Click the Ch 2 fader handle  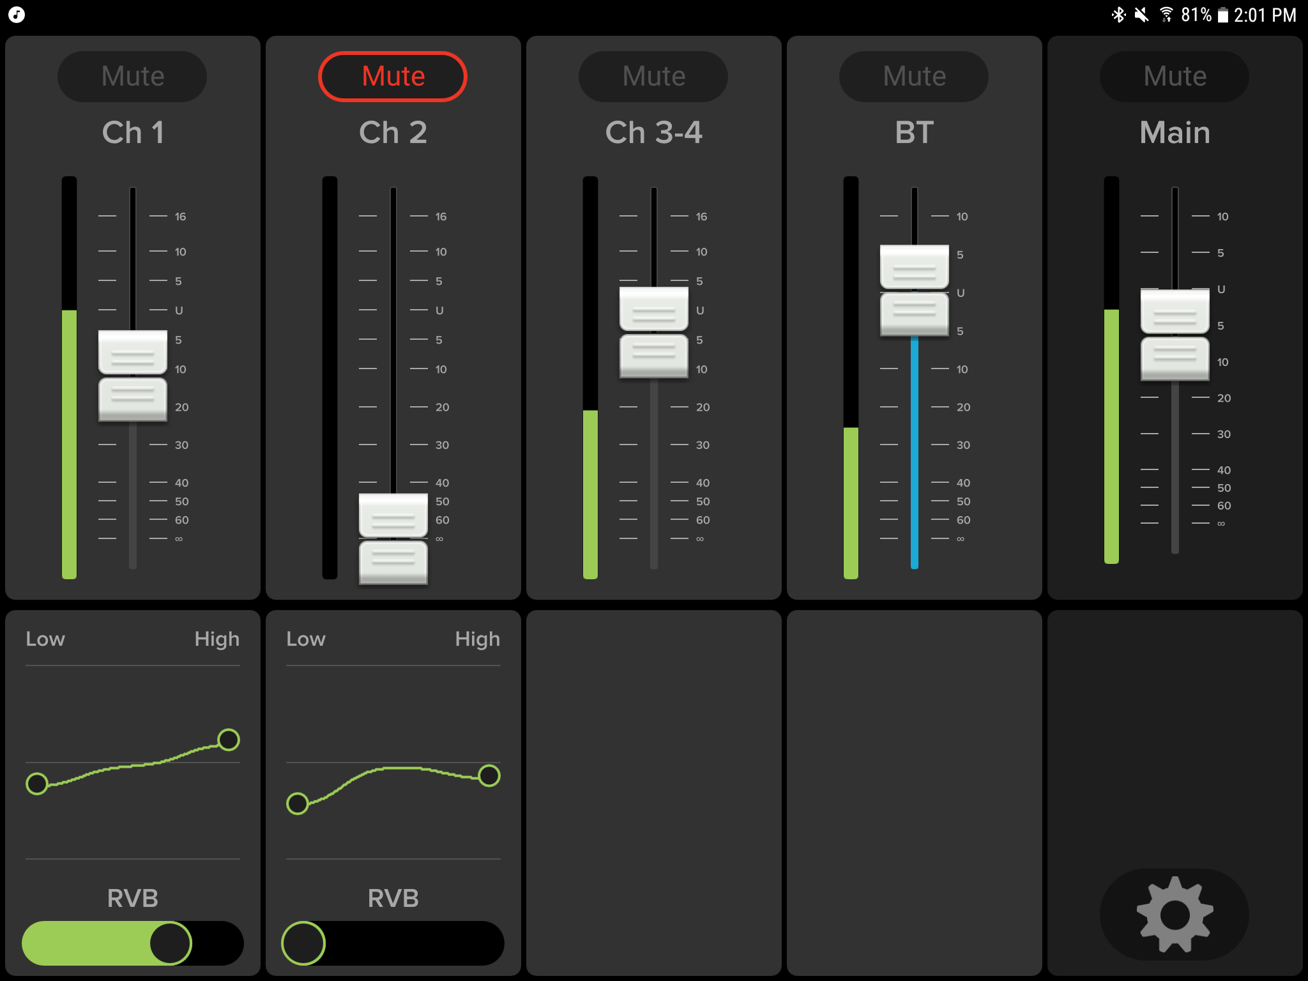[393, 539]
